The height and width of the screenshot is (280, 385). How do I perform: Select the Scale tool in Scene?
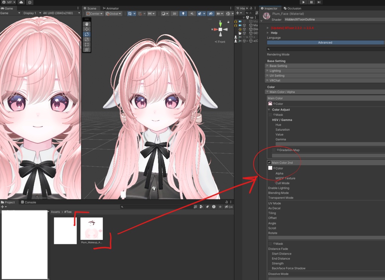pos(87,39)
